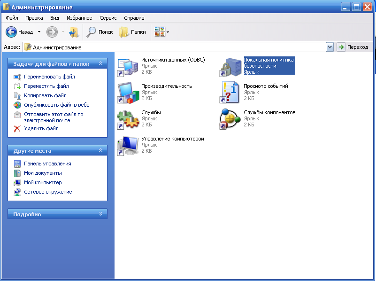Click the Удалить файл link
The width and height of the screenshot is (376, 281).
[41, 128]
